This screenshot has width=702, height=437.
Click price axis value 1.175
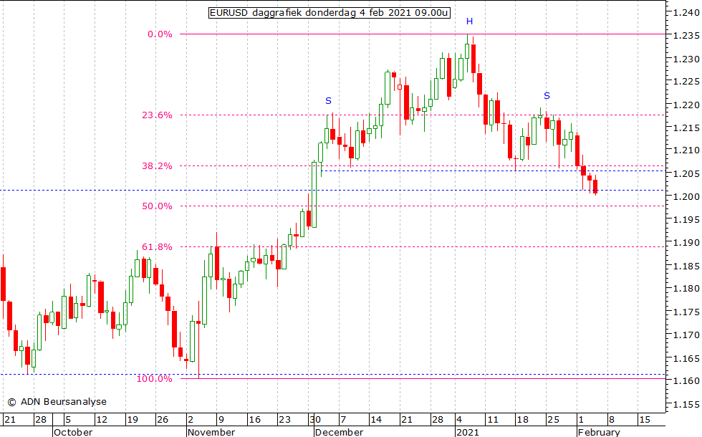click(687, 312)
